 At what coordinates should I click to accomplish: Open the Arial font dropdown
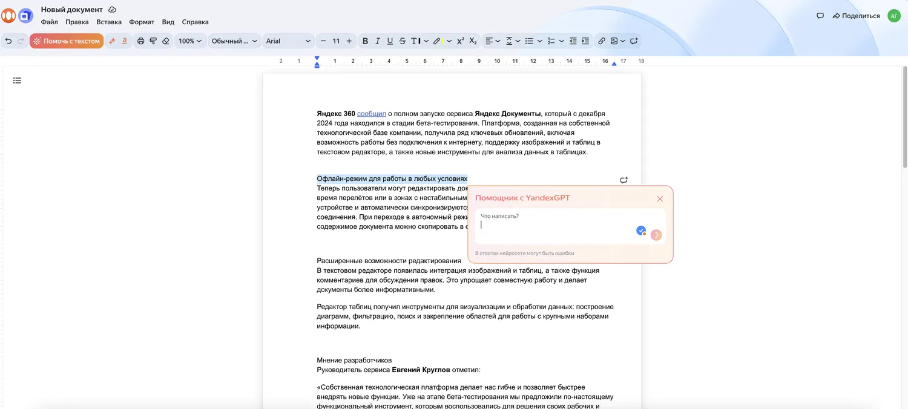tap(288, 41)
